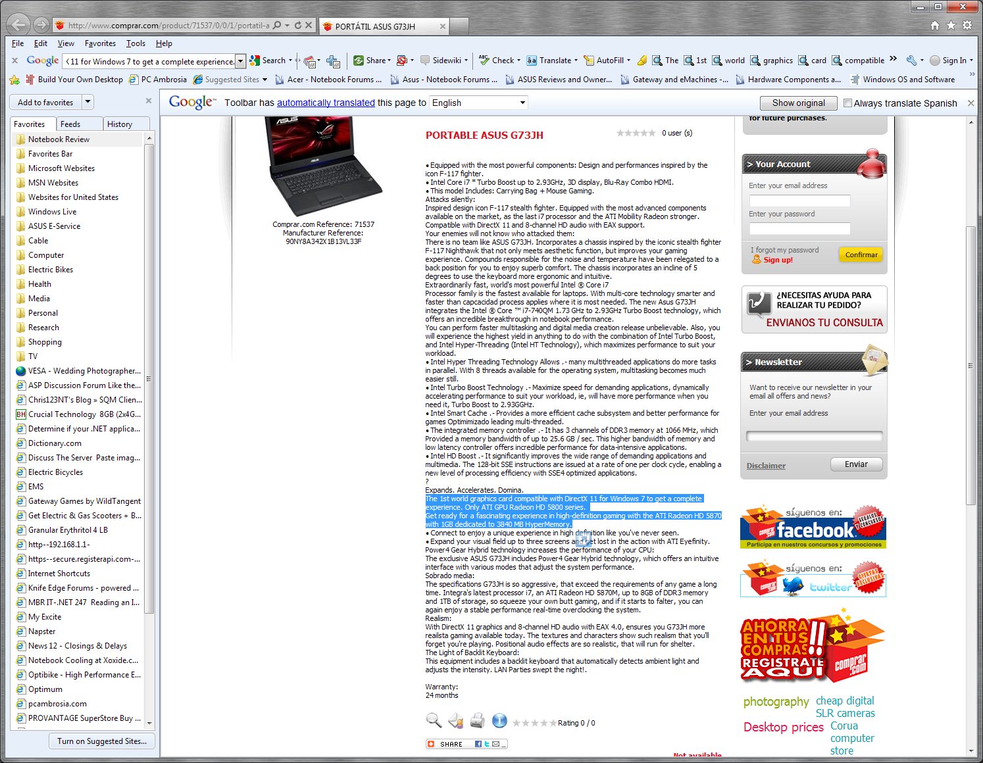Click Add to Favorites Bar star icon
The height and width of the screenshot is (763, 983).
[14, 80]
